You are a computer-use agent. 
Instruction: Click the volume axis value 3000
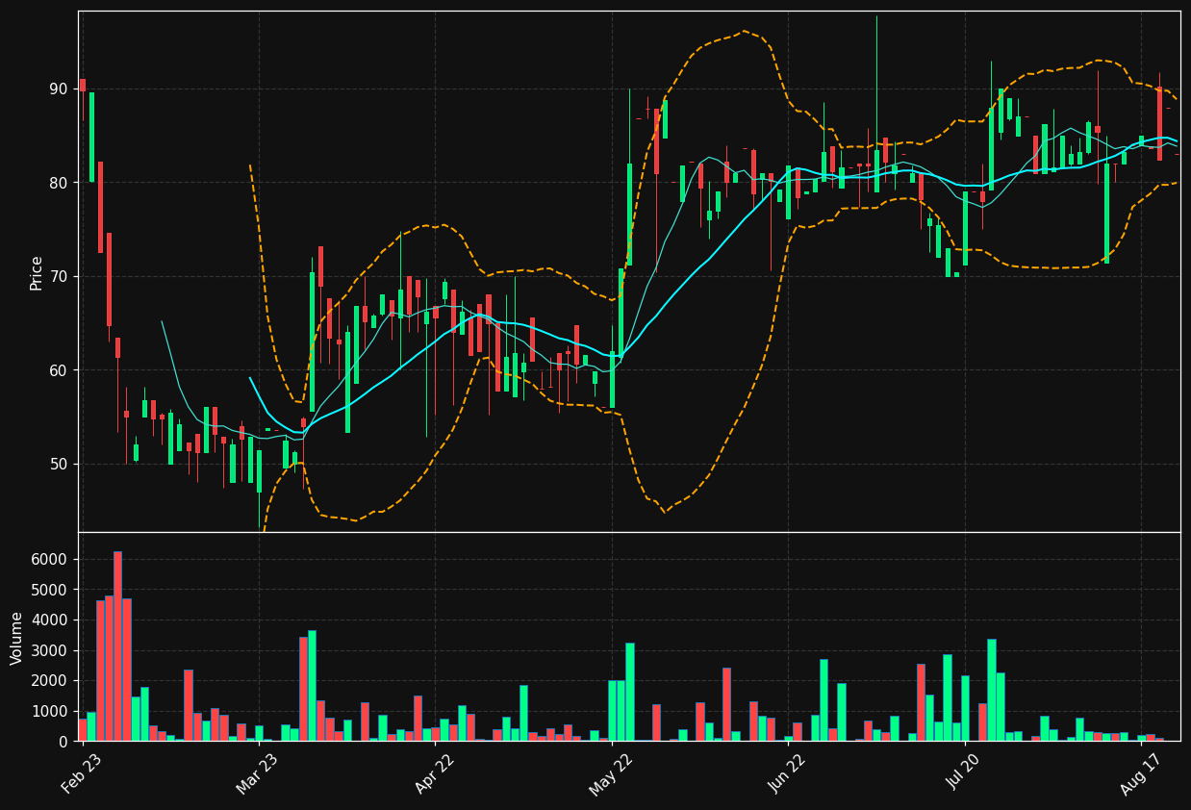pyautogui.click(x=50, y=651)
